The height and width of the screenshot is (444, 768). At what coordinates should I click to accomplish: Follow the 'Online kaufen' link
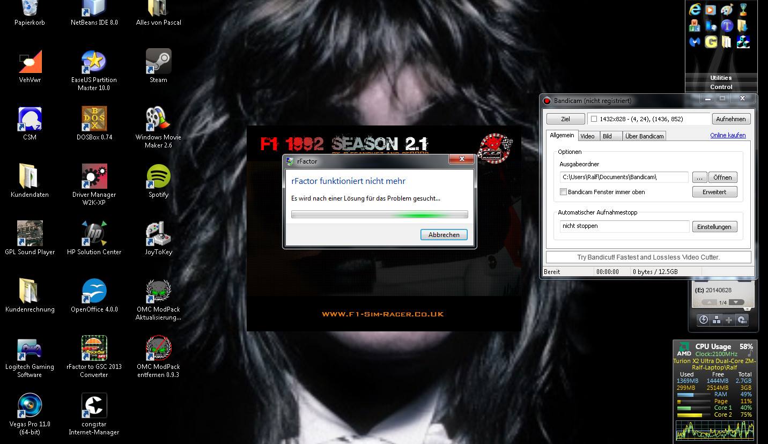728,135
